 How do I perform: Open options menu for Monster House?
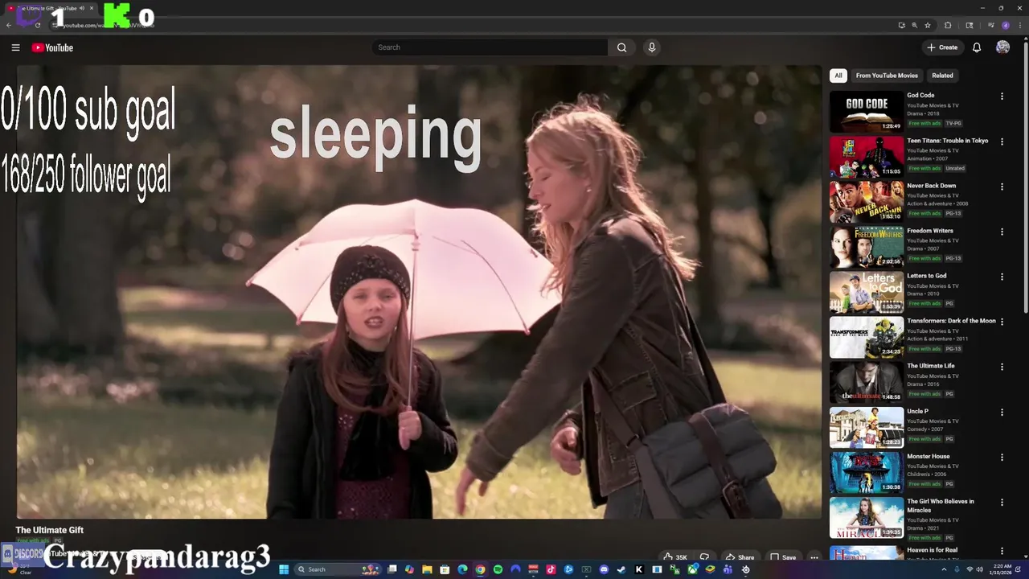click(1002, 457)
